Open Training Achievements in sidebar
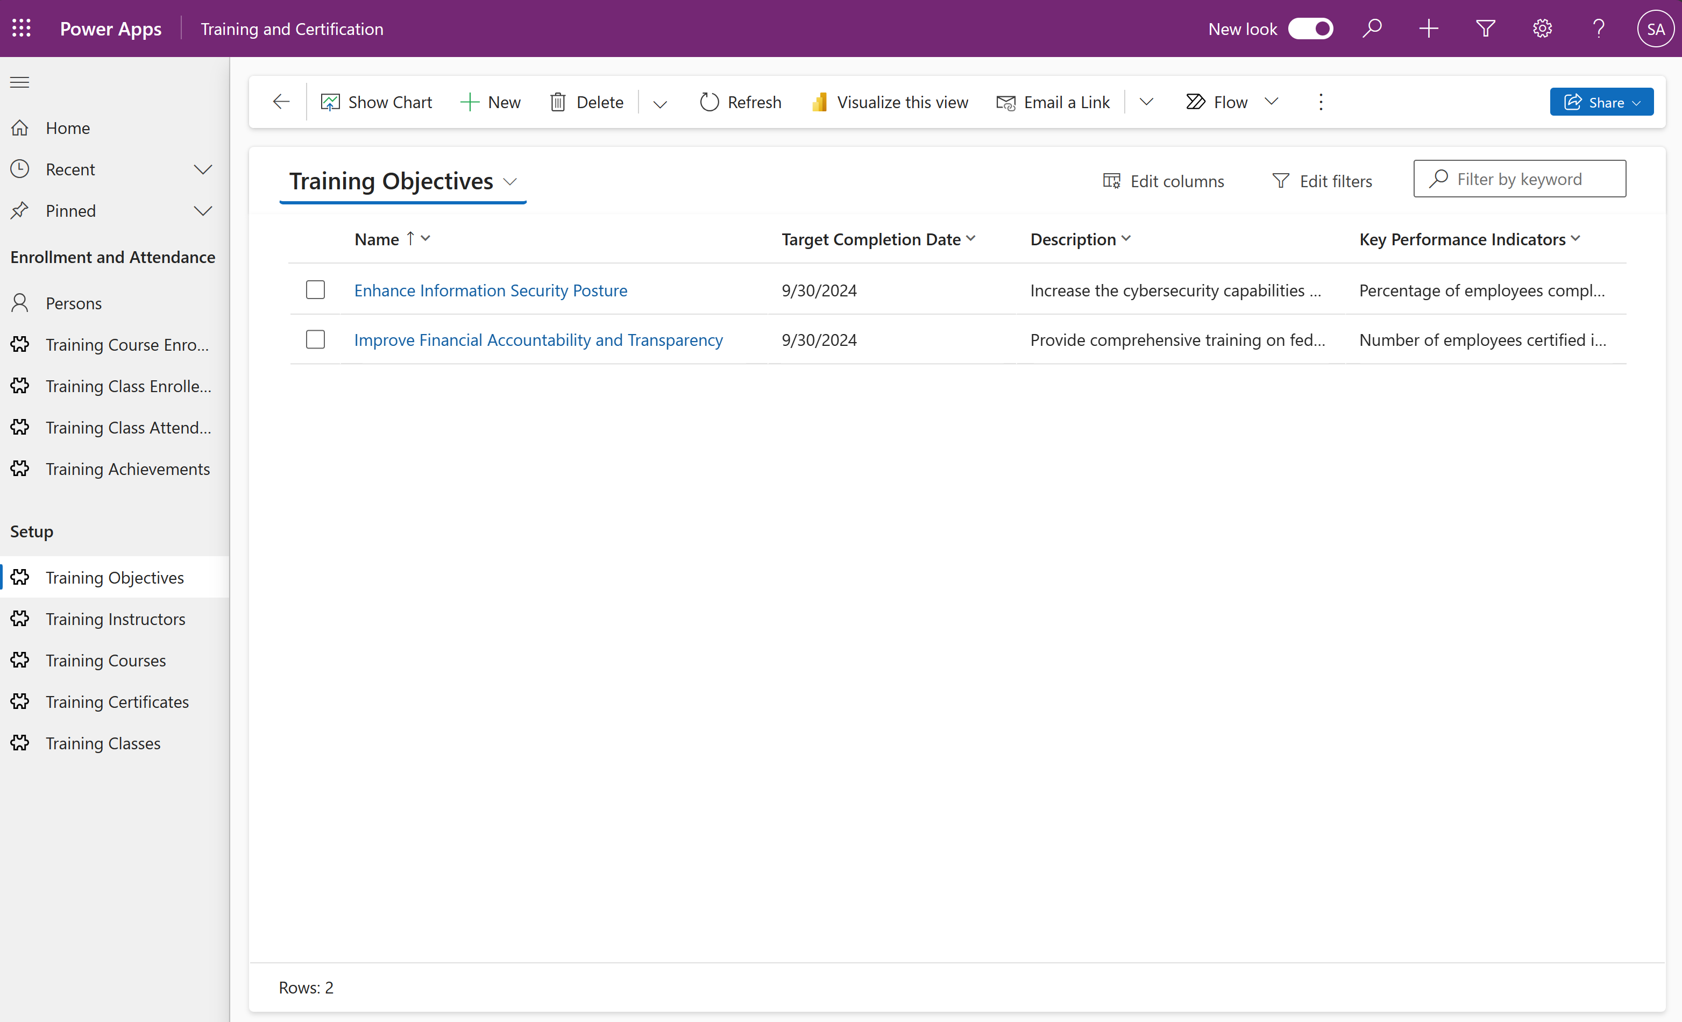The height and width of the screenshot is (1022, 1682). click(115, 469)
